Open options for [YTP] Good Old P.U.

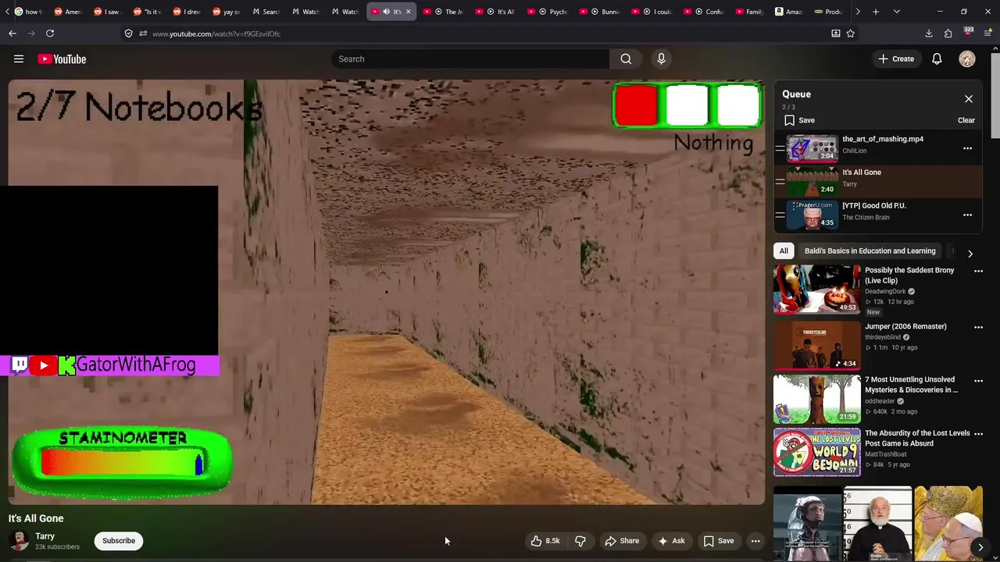tap(967, 215)
